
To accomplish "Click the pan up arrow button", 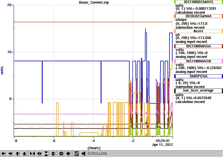I will [x=17, y=154].
